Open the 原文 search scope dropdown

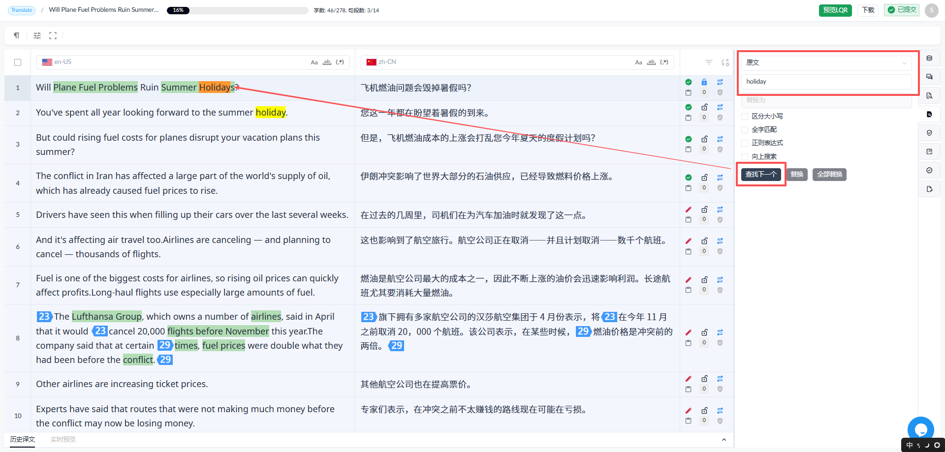pyautogui.click(x=826, y=62)
